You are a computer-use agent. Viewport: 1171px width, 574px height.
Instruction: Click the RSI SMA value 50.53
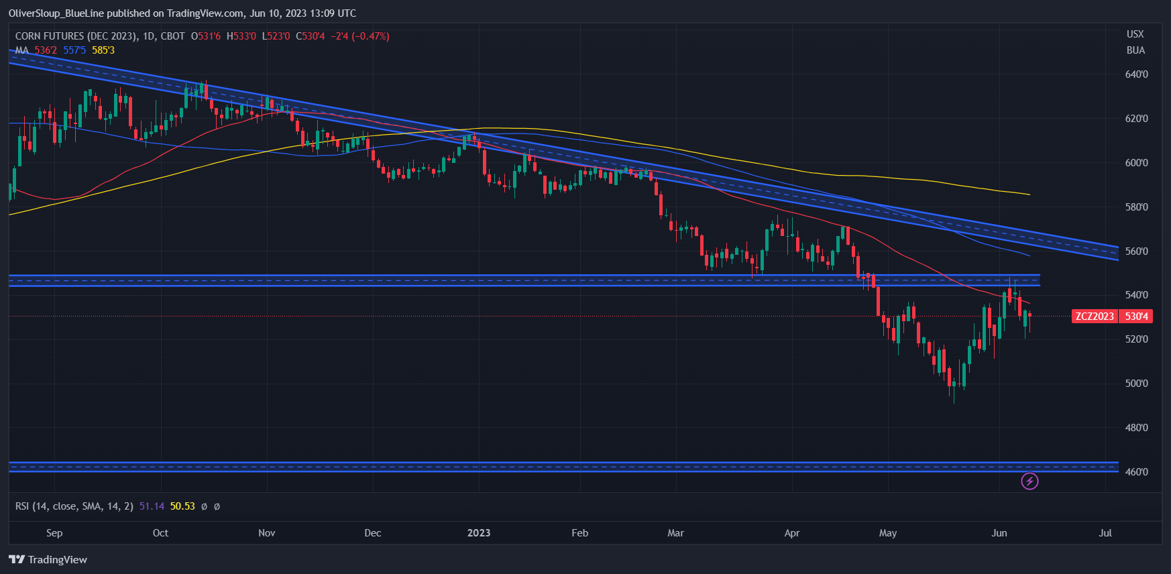pyautogui.click(x=182, y=506)
